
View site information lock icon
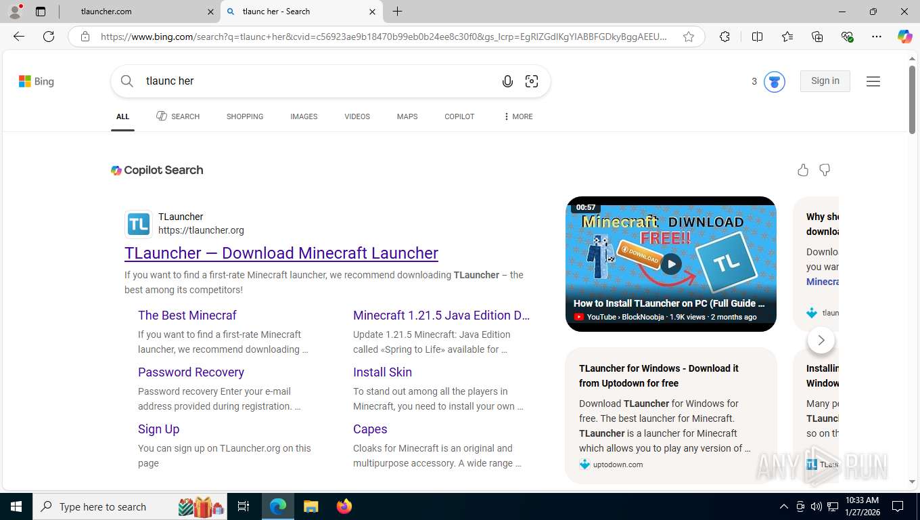[85, 37]
